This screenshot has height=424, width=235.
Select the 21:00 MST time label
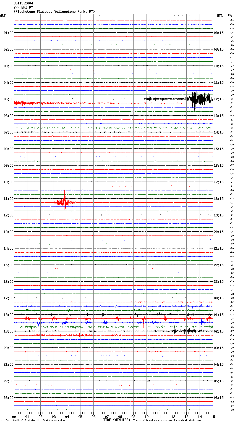(8, 365)
